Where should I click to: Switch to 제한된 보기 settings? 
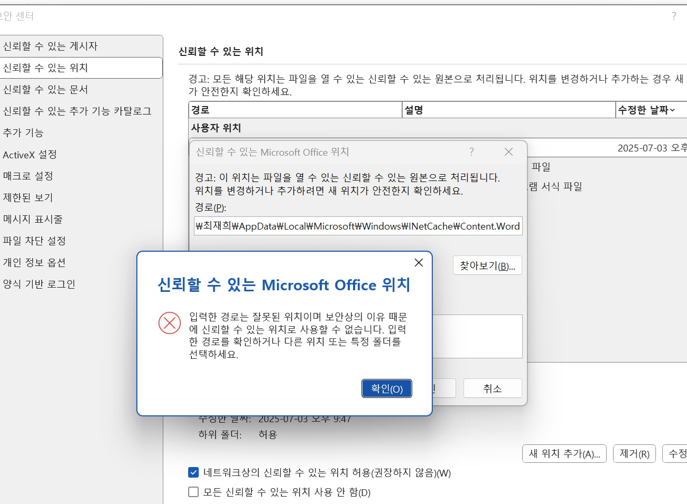(x=28, y=197)
